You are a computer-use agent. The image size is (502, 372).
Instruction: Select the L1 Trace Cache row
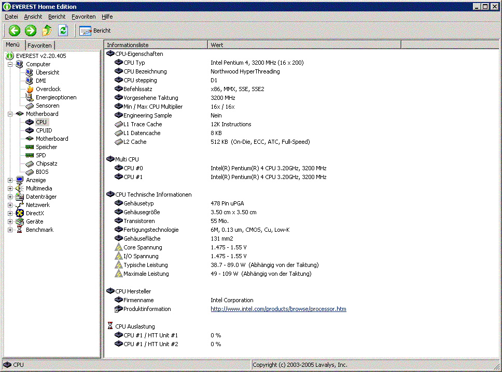[x=183, y=124]
